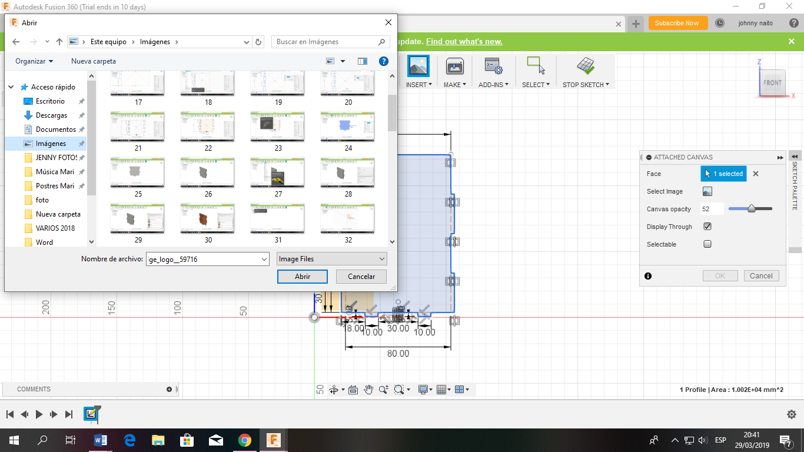Open the file name history dropdown
Viewport: 804px width, 452px height.
point(264,259)
